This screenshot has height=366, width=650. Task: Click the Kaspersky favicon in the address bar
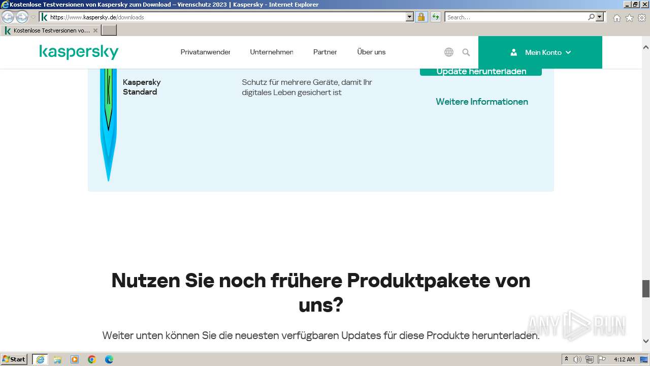tap(44, 17)
